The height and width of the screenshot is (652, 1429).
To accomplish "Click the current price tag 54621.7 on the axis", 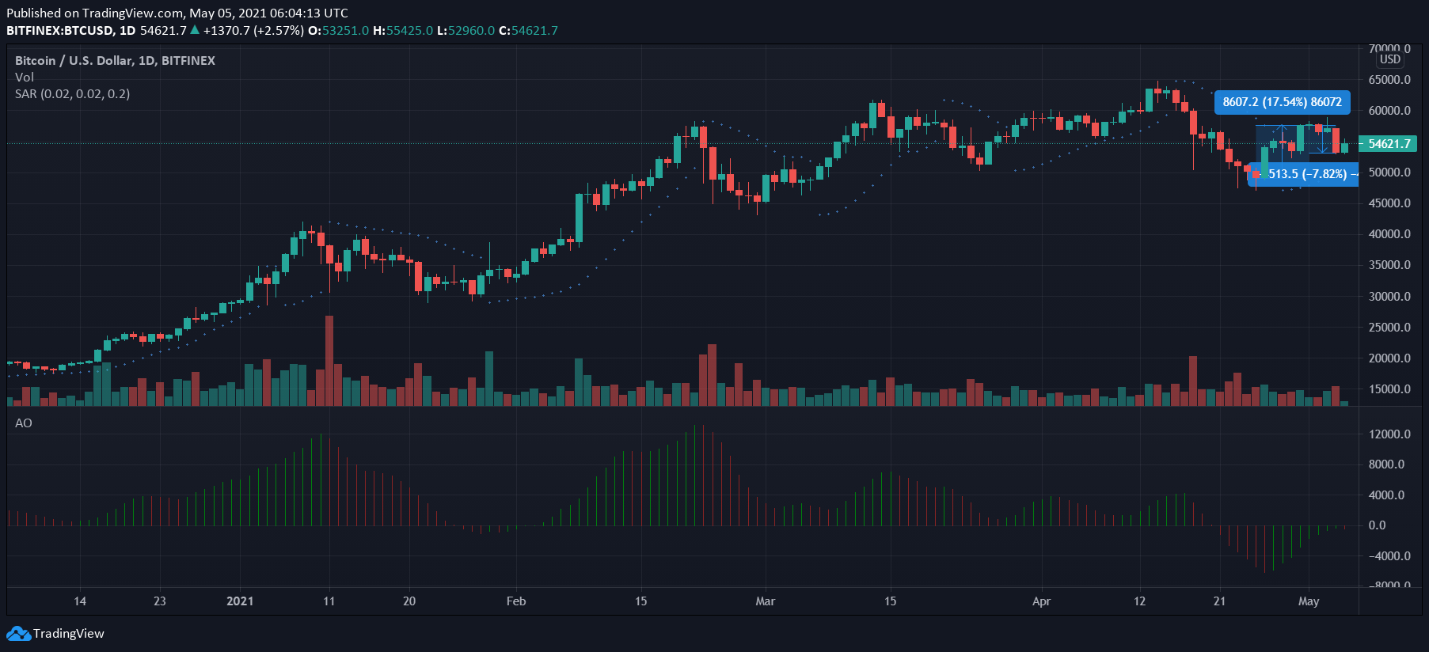I will coord(1389,143).
